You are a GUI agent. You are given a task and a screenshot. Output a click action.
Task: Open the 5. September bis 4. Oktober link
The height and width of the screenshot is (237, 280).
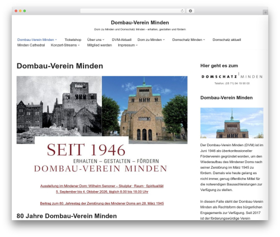102,192
